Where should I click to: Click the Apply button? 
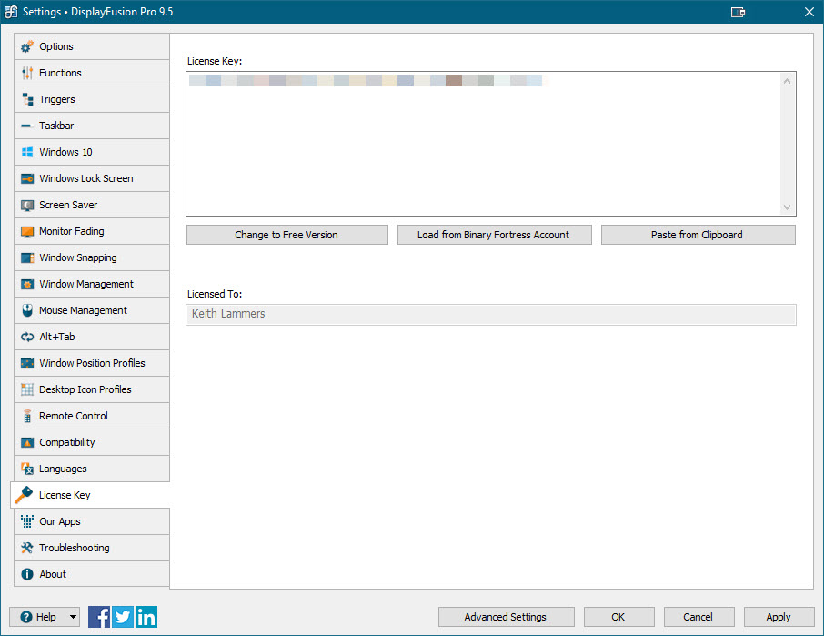click(x=779, y=617)
